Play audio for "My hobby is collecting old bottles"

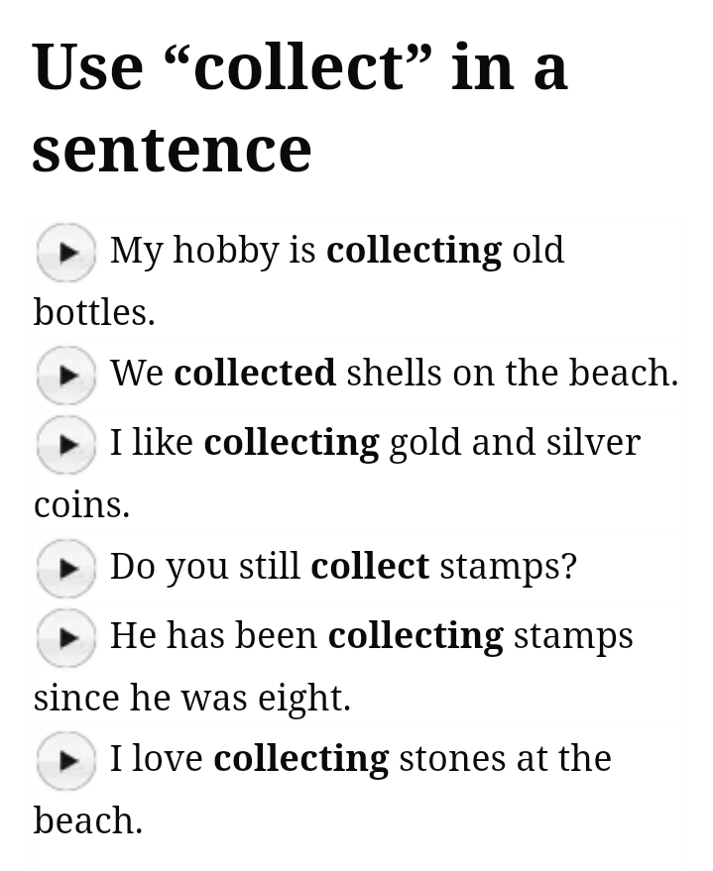(x=65, y=252)
